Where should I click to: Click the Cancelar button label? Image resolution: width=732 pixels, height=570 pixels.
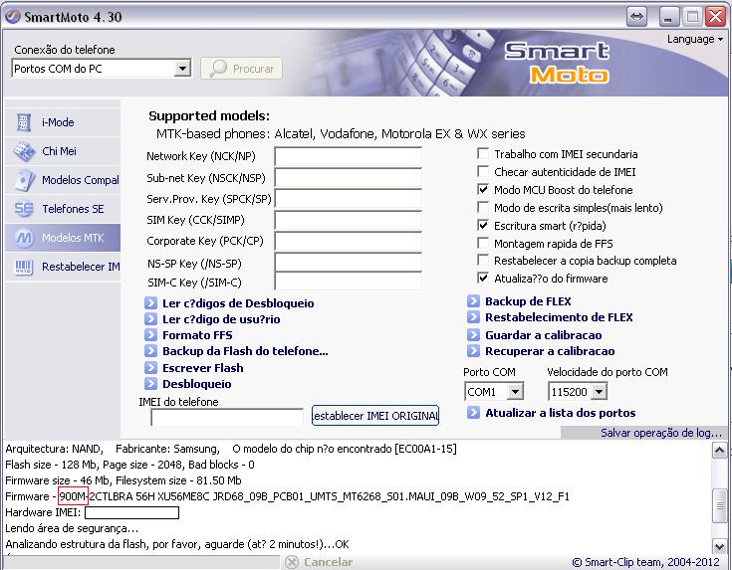pos(329,562)
